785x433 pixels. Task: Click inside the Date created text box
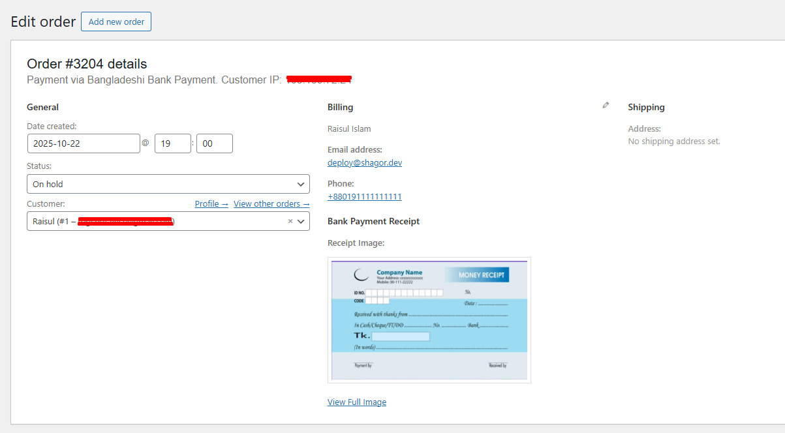tap(84, 143)
